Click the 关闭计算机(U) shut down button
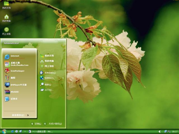179x134 pixels. point(53,124)
